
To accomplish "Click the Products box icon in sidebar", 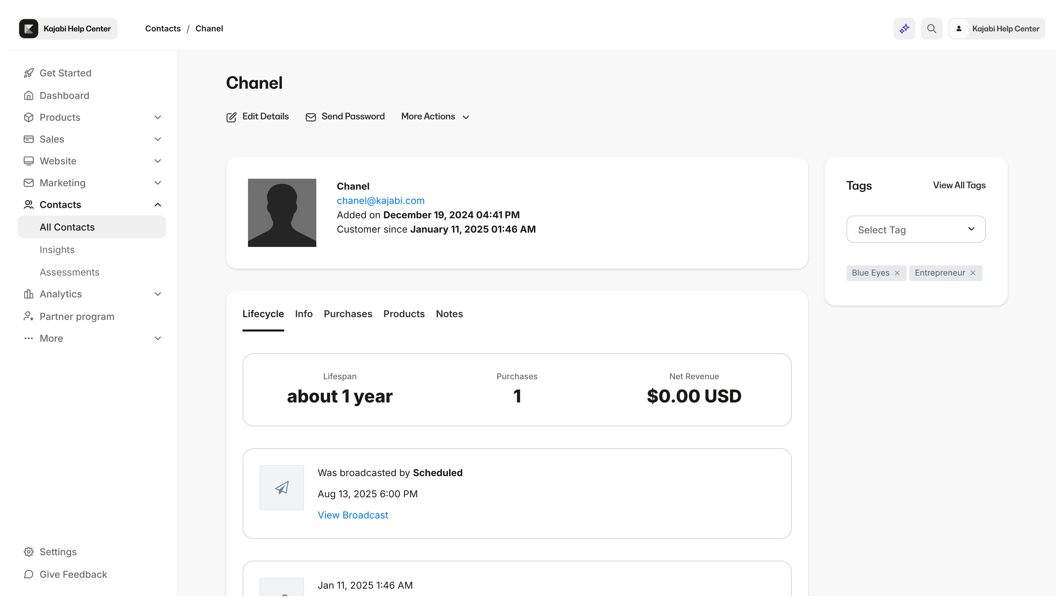I will (x=28, y=117).
